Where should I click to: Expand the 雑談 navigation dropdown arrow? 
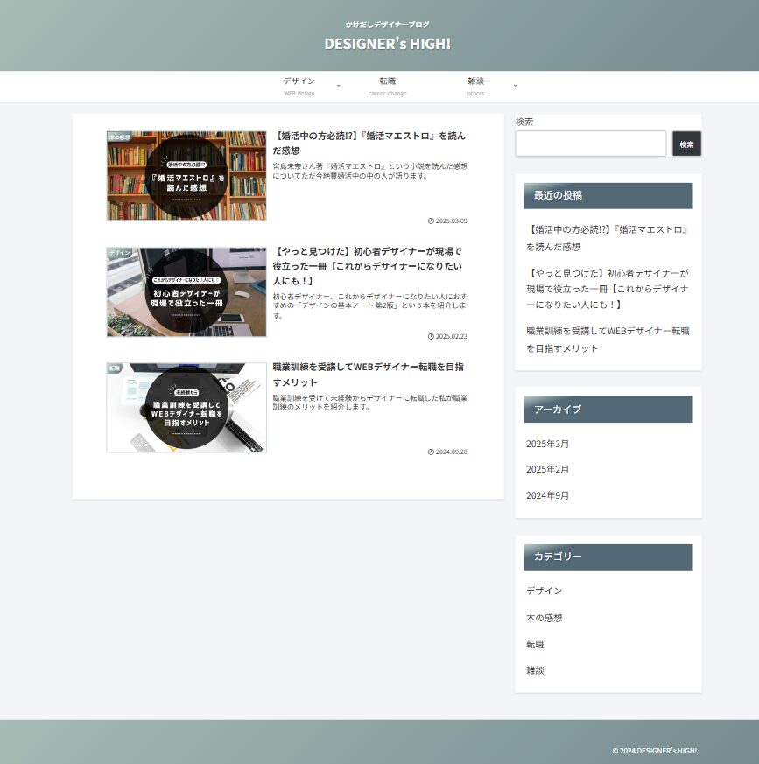tap(515, 85)
